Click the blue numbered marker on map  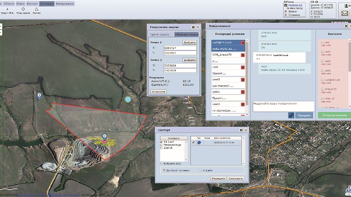[39, 96]
